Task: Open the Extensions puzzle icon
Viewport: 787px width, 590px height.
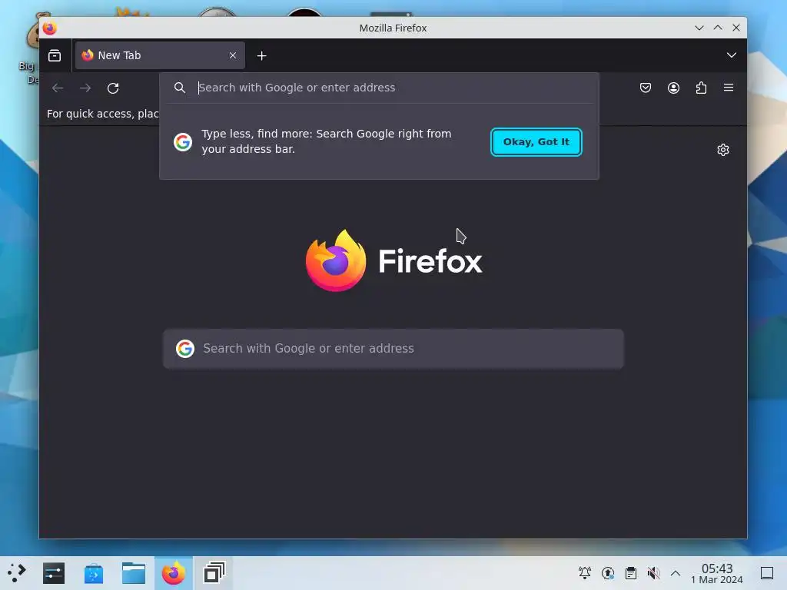Action: (x=701, y=88)
